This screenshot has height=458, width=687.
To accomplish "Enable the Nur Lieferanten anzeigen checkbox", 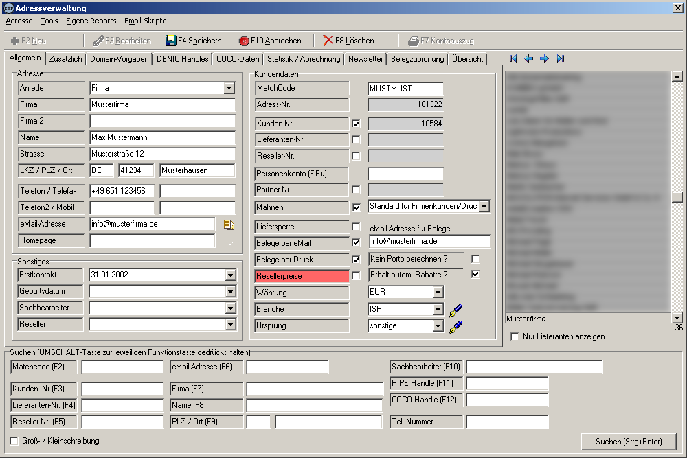I will pyautogui.click(x=515, y=336).
